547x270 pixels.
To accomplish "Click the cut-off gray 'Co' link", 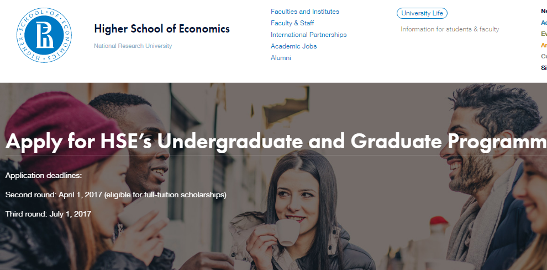I will pos(544,56).
